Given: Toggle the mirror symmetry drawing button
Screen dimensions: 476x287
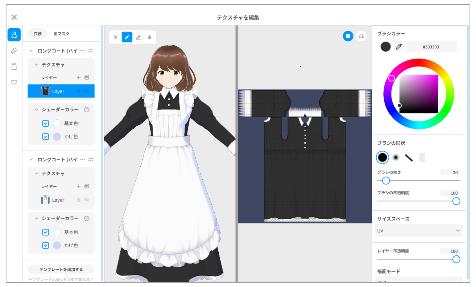Looking at the screenshot, I should 361,36.
